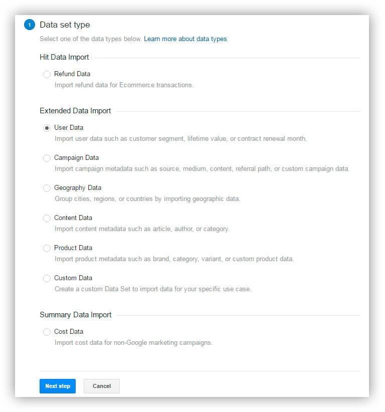This screenshot has height=412, width=385.
Task: Open the Learn more about data types link
Action: [185, 39]
